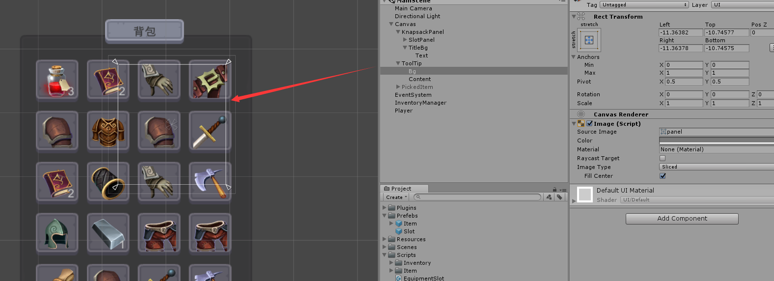
Task: Click the Bottom value field -10.74575
Action: [727, 48]
